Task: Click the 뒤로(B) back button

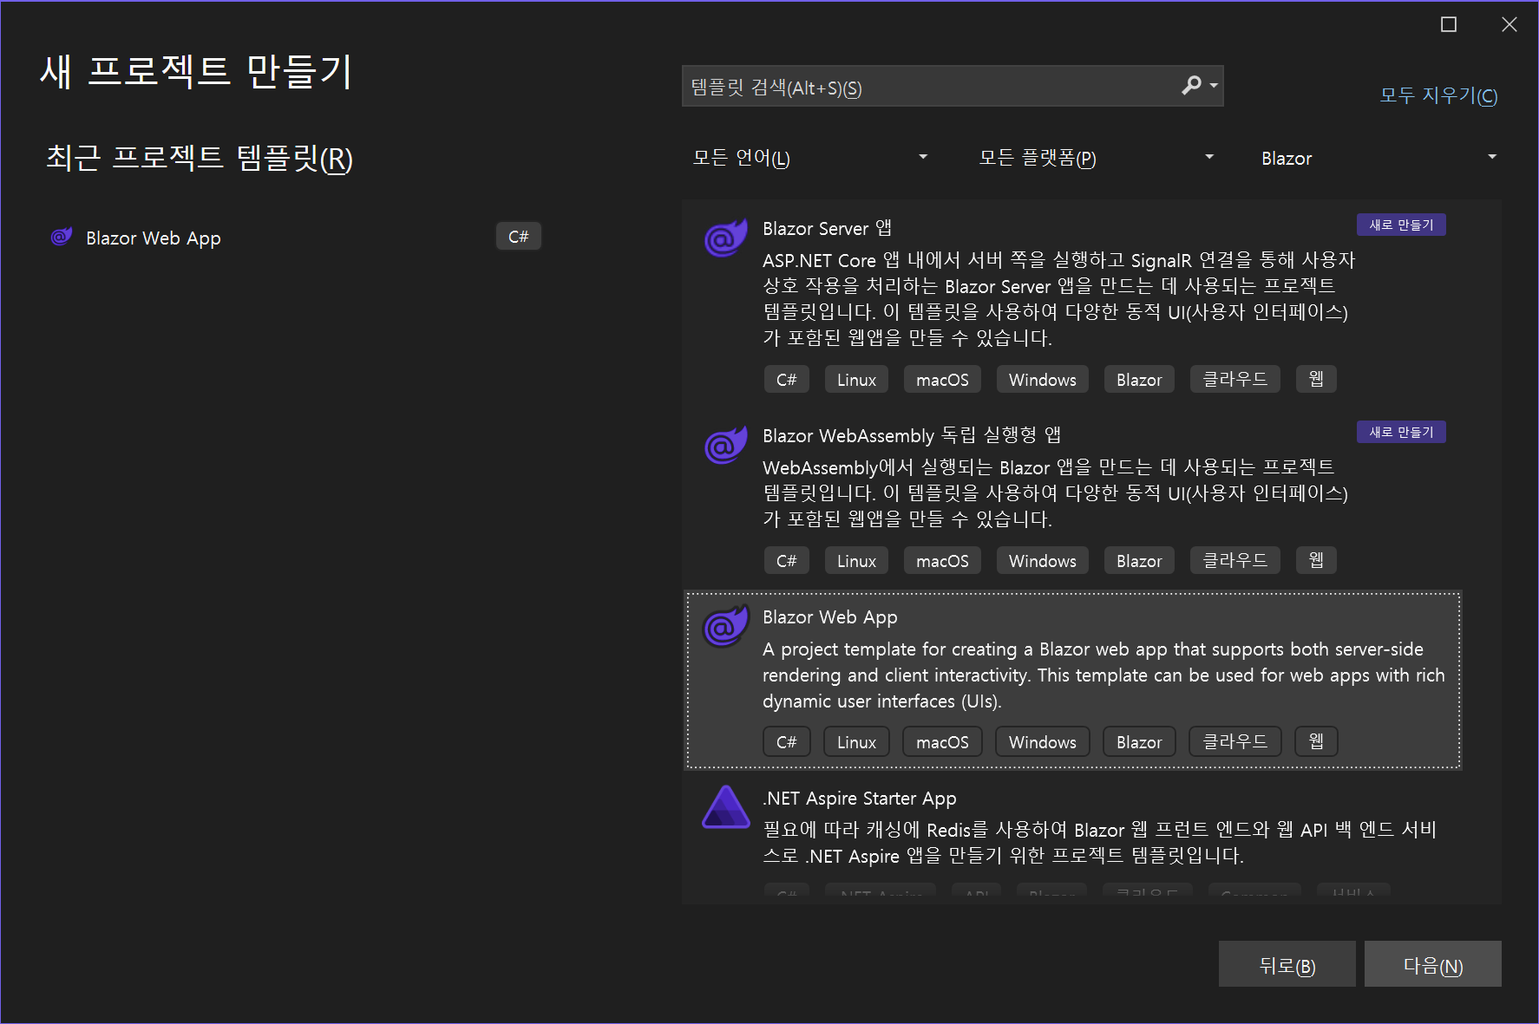Action: pyautogui.click(x=1287, y=964)
